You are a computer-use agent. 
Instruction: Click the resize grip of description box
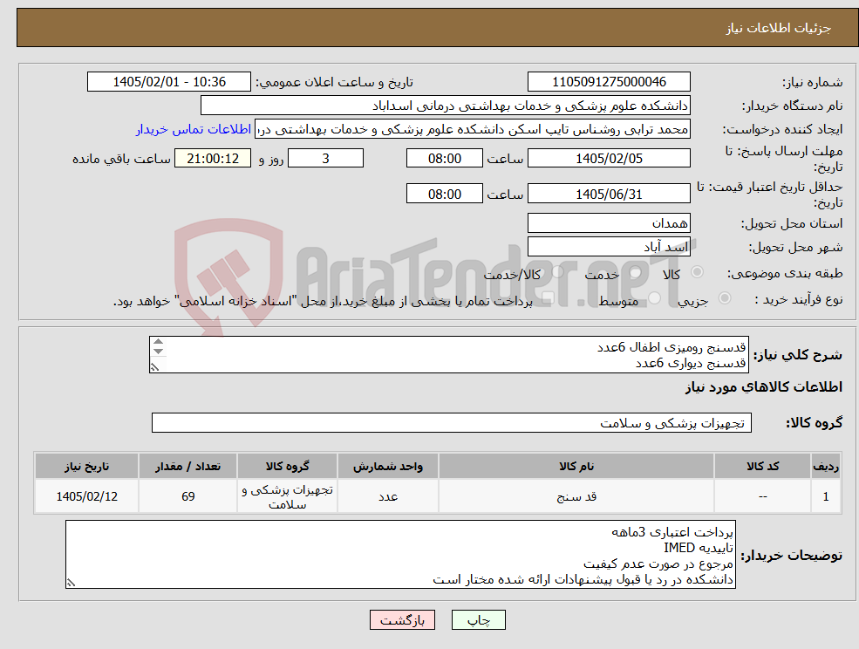click(154, 368)
